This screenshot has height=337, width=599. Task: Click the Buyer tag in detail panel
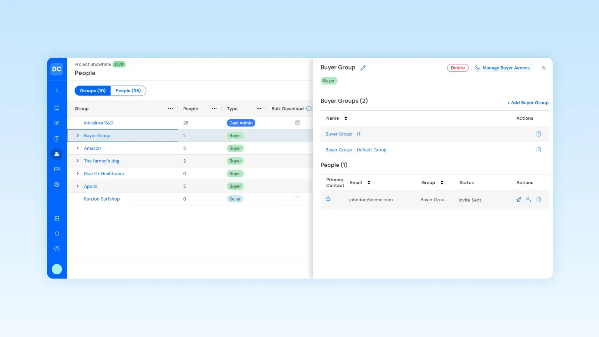[x=329, y=81]
